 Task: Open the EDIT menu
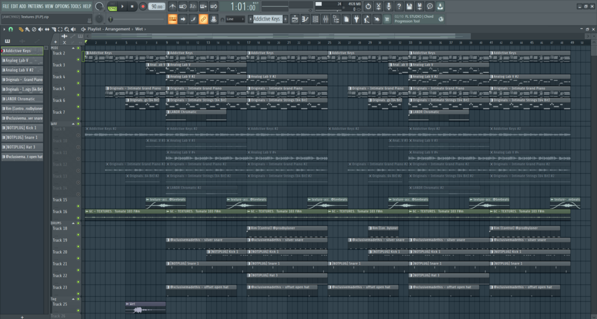(x=14, y=6)
